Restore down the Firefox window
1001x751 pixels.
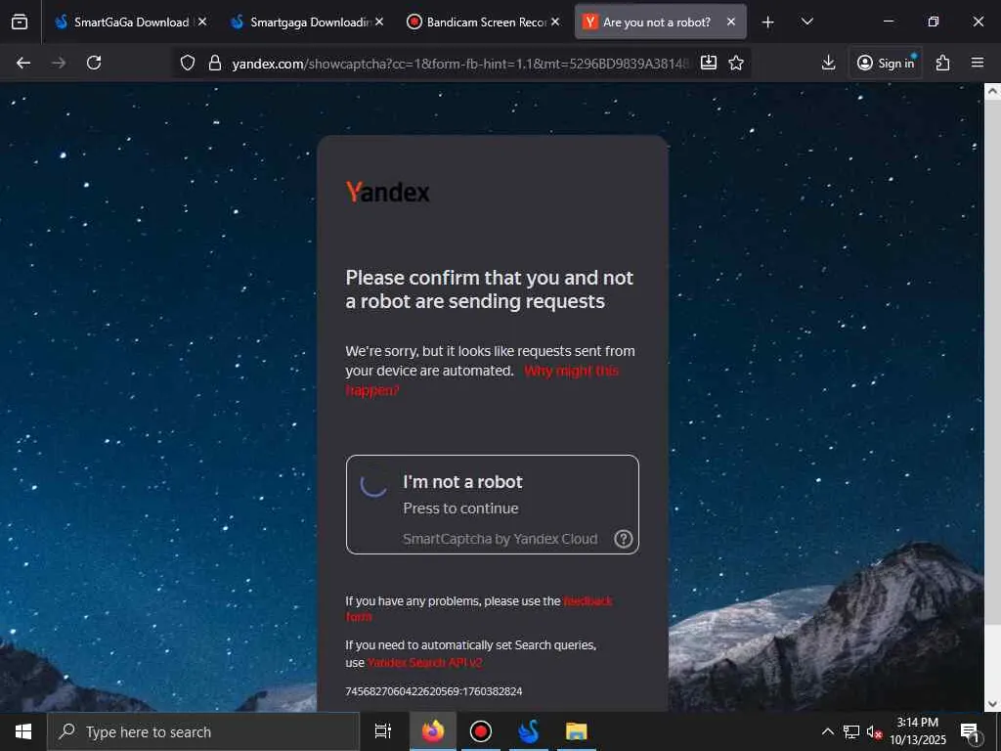(934, 22)
